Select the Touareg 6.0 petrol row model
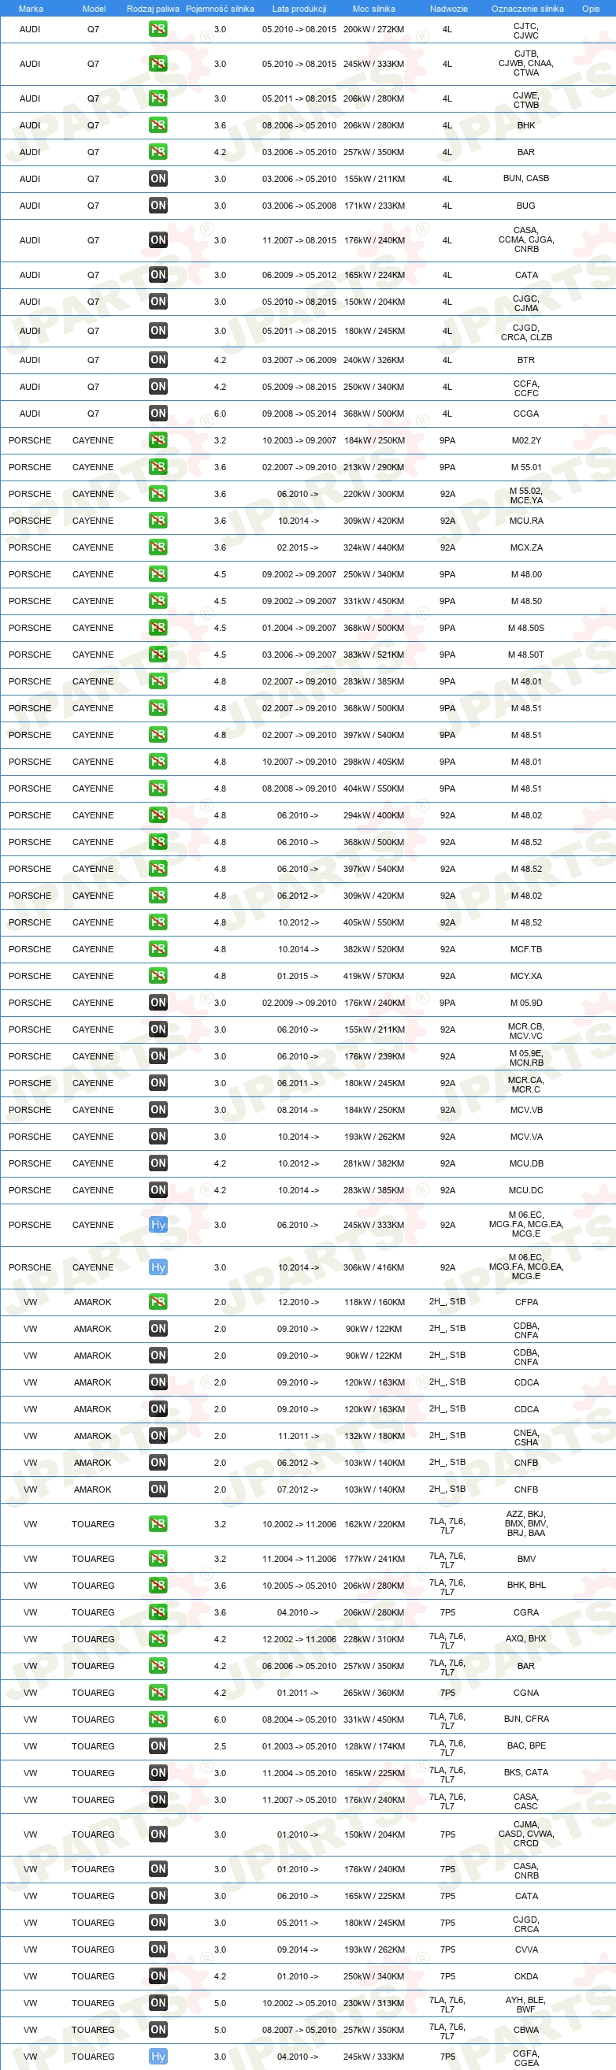Image resolution: width=616 pixels, height=2070 pixels. tap(93, 1719)
